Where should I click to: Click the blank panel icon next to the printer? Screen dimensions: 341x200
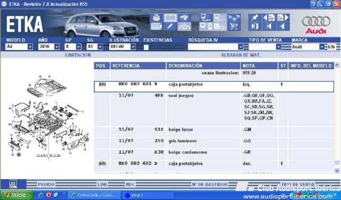click(170, 17)
